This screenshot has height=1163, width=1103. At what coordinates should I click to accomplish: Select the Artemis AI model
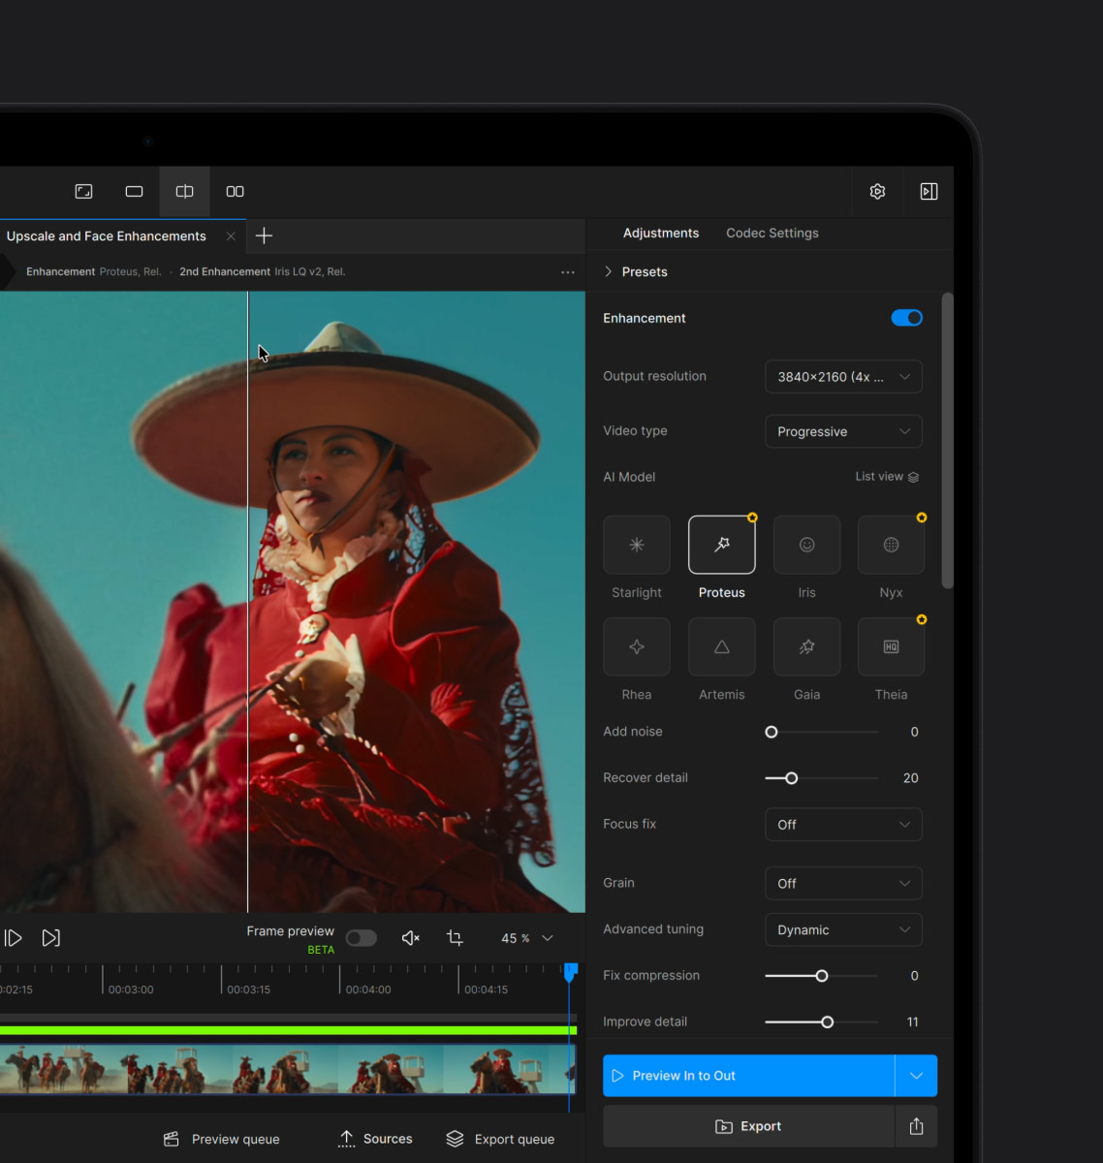tap(721, 646)
